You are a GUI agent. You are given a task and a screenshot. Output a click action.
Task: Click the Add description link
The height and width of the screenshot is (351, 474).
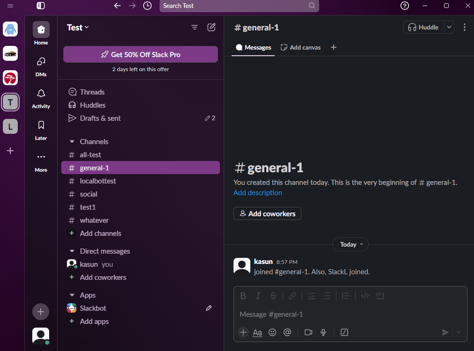coord(257,192)
